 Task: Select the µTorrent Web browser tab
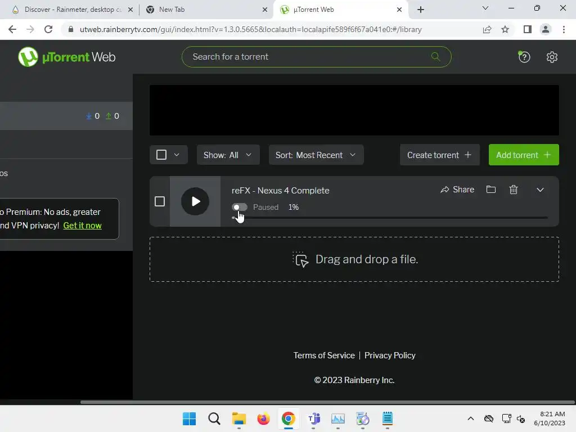click(x=340, y=10)
